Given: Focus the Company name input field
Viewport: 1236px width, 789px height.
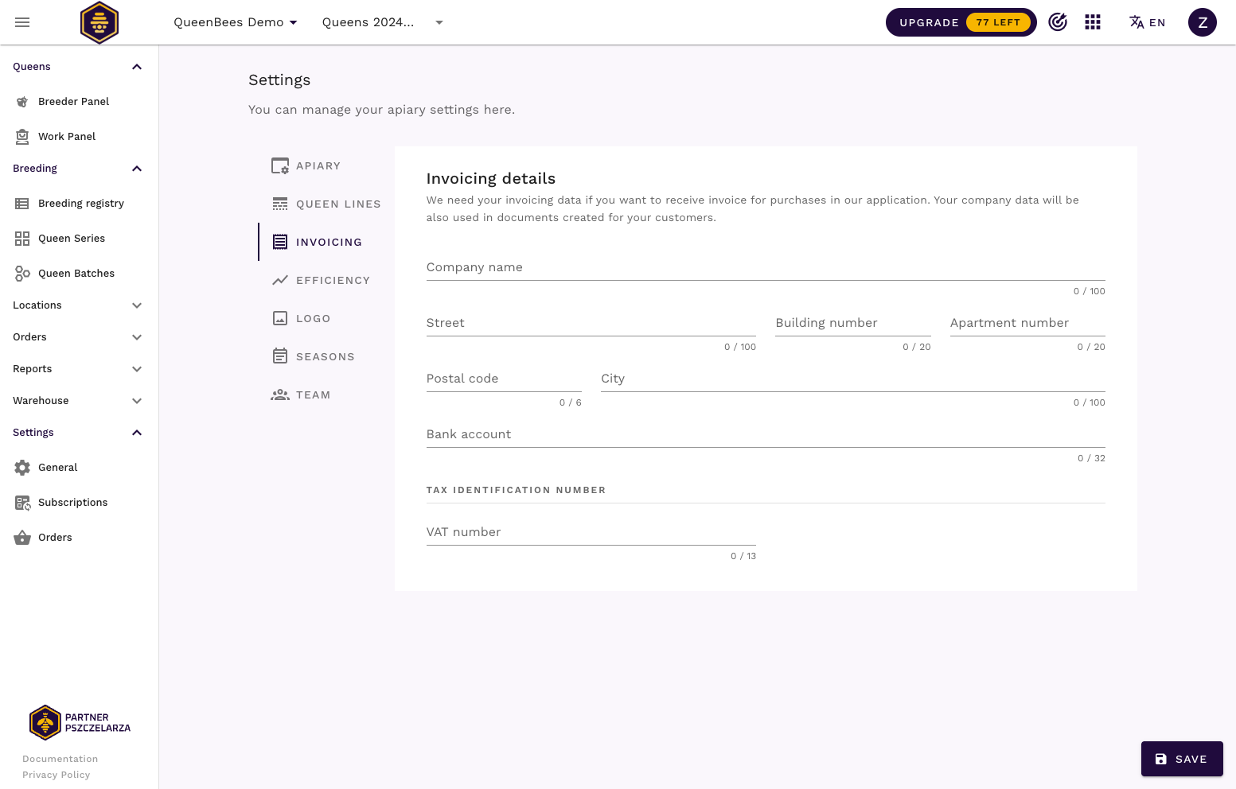Looking at the screenshot, I should [765, 268].
